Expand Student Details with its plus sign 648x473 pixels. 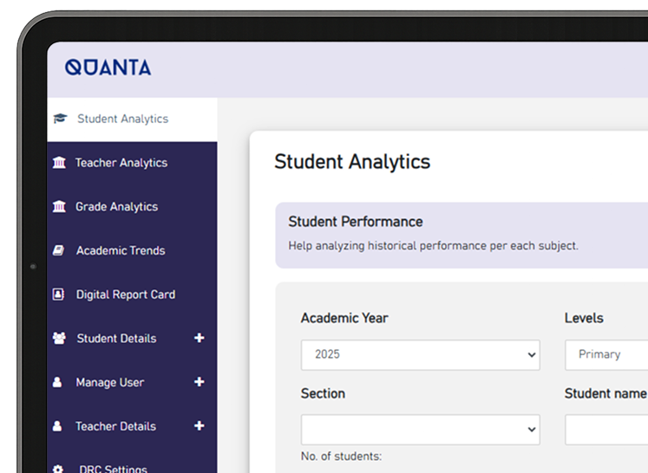pos(200,338)
